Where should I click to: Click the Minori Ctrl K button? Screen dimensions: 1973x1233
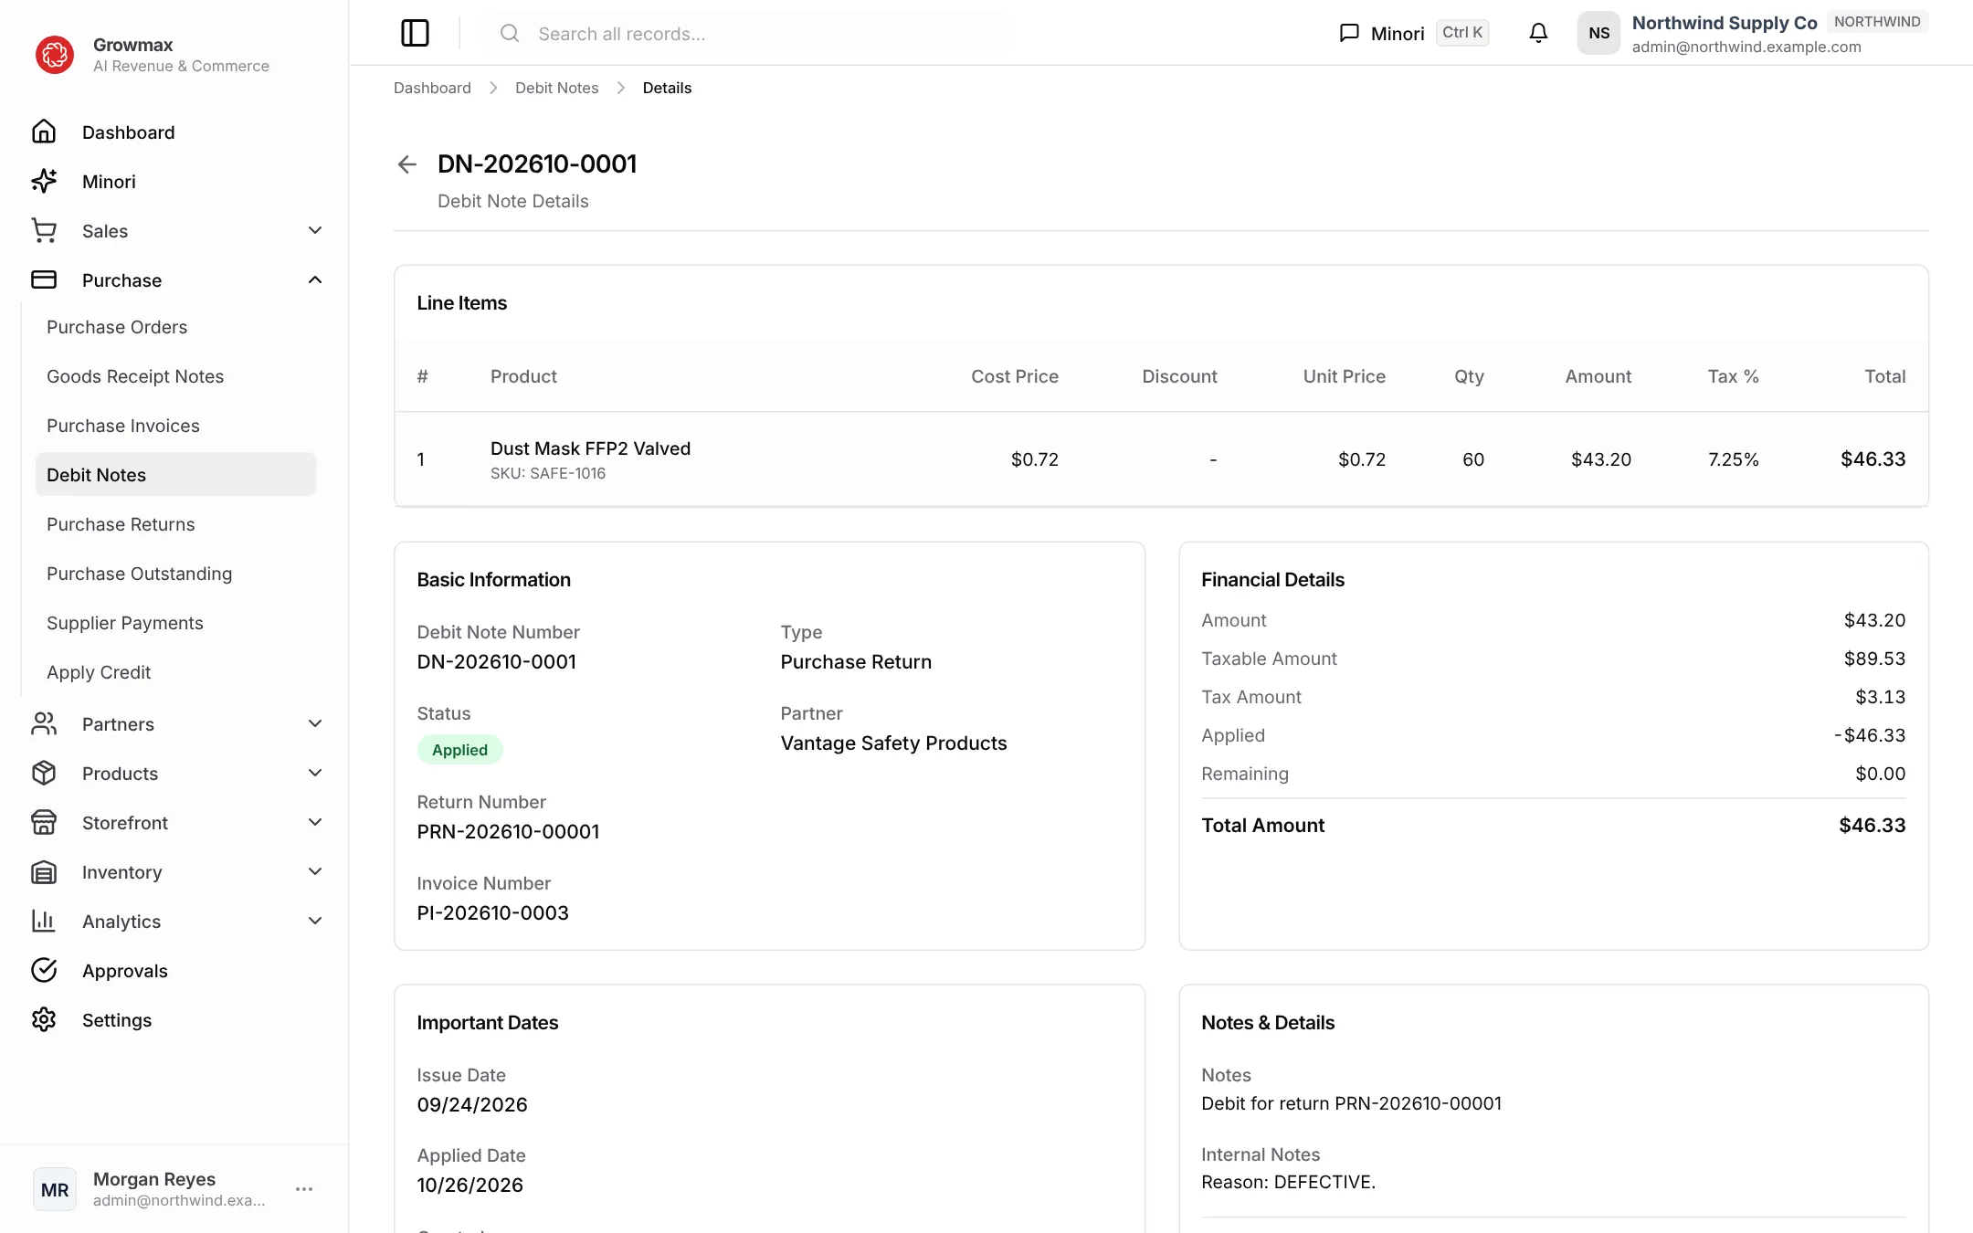coord(1413,33)
